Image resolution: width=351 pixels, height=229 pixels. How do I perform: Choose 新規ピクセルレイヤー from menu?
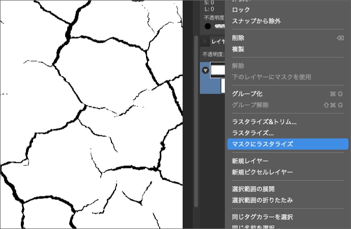[262, 172]
